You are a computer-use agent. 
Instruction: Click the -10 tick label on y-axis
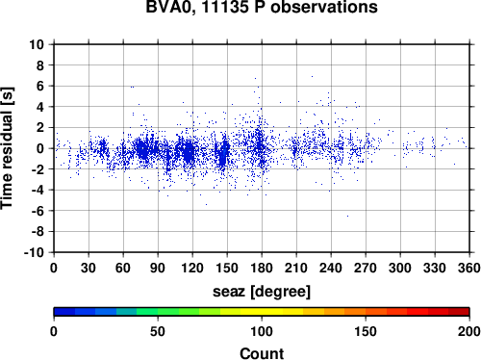(34, 252)
